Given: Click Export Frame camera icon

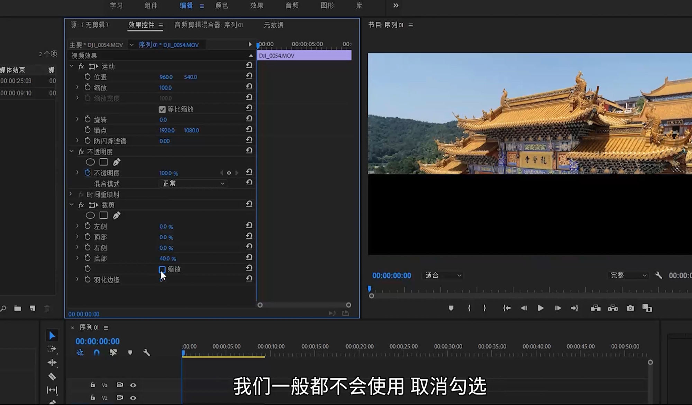Looking at the screenshot, I should coord(630,308).
